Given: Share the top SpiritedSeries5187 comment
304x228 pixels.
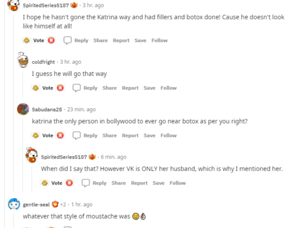Looking at the screenshot, I should (100, 40).
